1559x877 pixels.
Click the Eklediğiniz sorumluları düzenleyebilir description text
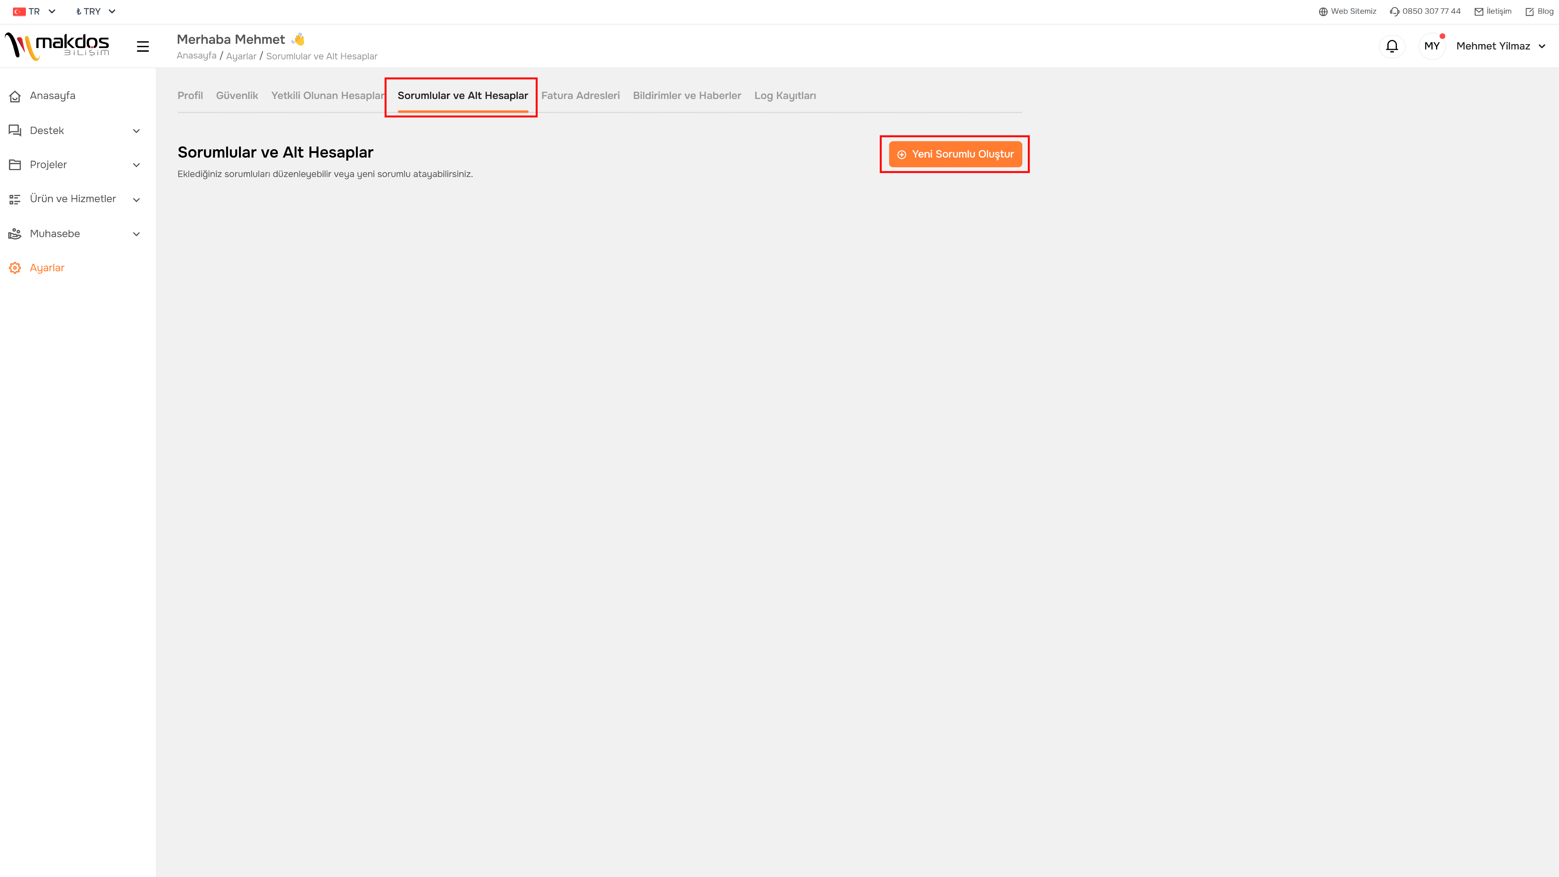pyautogui.click(x=325, y=174)
